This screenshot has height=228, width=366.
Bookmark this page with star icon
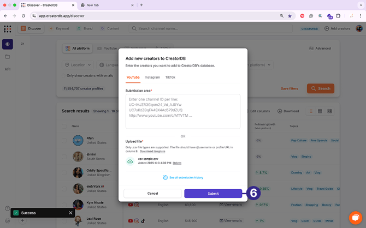click(290, 16)
